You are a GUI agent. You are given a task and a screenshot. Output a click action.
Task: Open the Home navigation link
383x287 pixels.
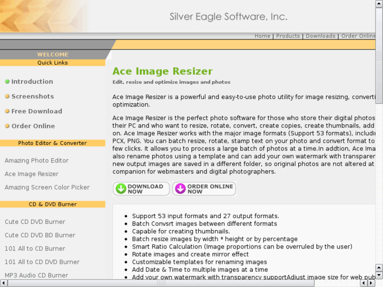pos(262,36)
